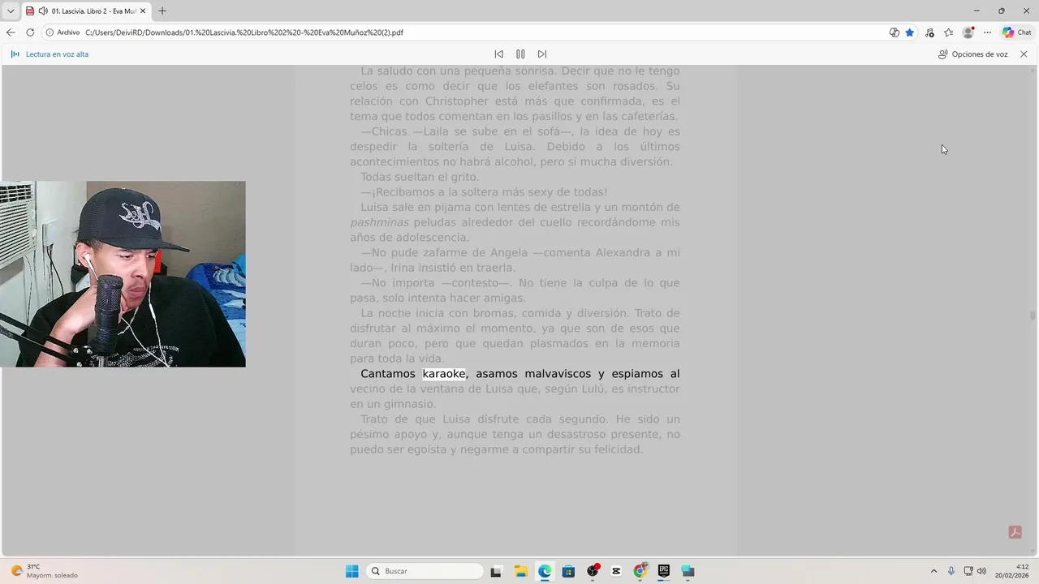Mute the tab via speaker icon

pyautogui.click(x=43, y=11)
